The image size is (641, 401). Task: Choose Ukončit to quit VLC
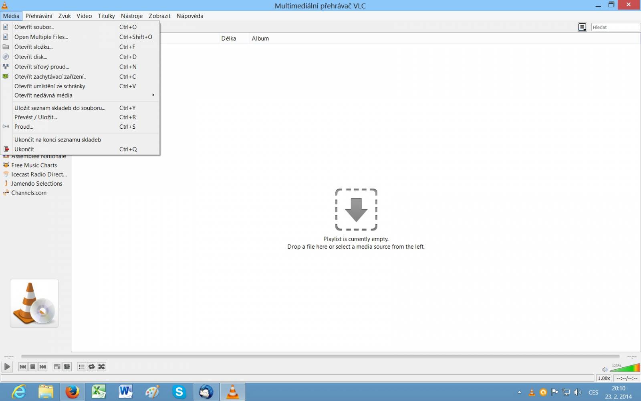[x=80, y=149]
